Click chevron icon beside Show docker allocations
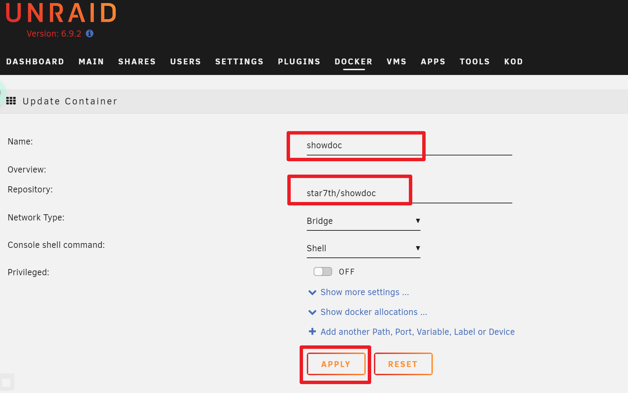Image resolution: width=628 pixels, height=393 pixels. [x=312, y=312]
